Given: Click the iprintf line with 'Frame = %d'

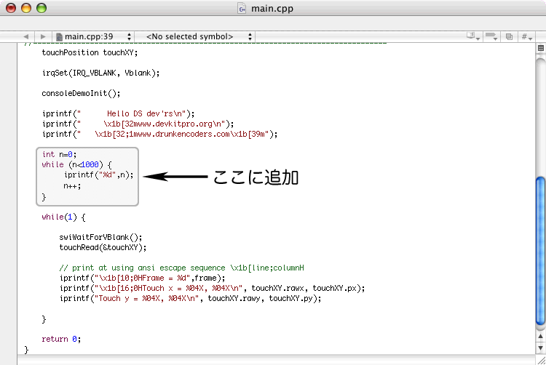Looking at the screenshot, I should pyautogui.click(x=142, y=278).
